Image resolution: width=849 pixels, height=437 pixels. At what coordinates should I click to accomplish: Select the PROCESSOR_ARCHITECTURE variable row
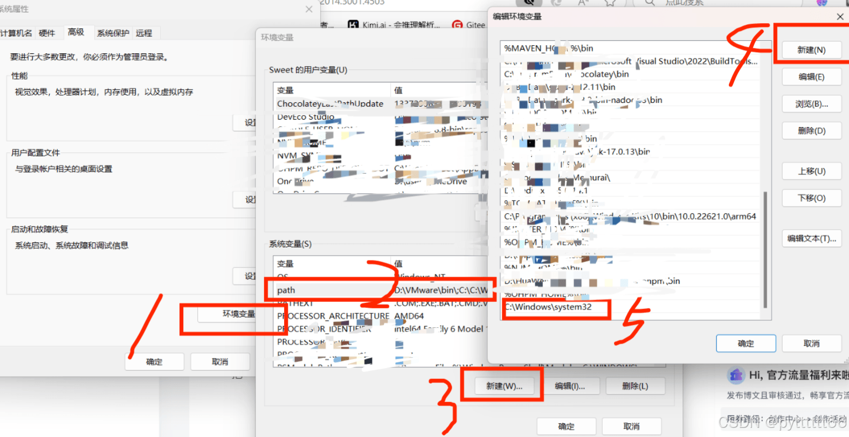point(382,316)
